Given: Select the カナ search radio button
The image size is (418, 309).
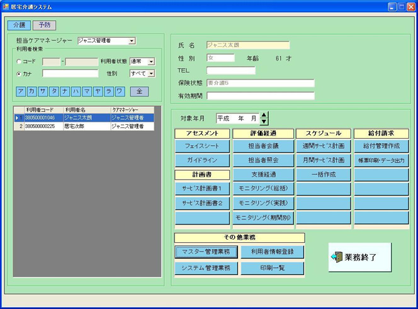Looking at the screenshot, I should (x=20, y=74).
